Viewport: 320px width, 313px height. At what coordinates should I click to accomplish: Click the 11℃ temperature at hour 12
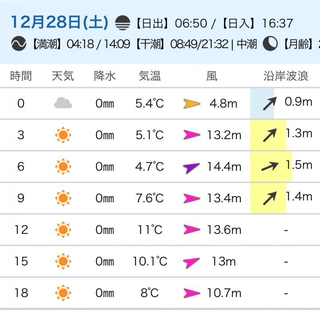[x=150, y=230]
